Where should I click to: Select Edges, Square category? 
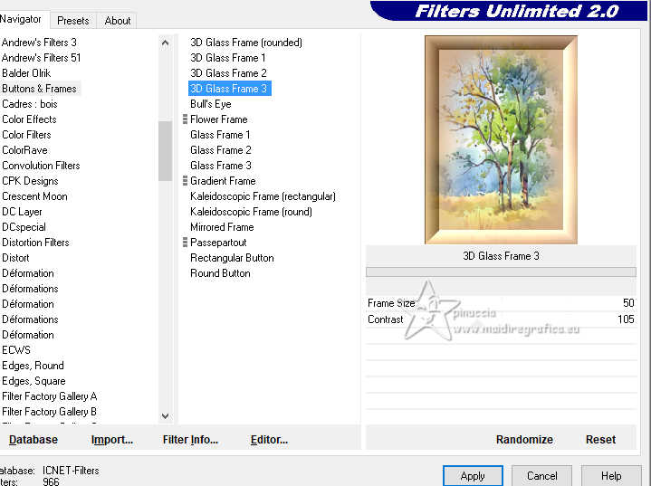[34, 381]
